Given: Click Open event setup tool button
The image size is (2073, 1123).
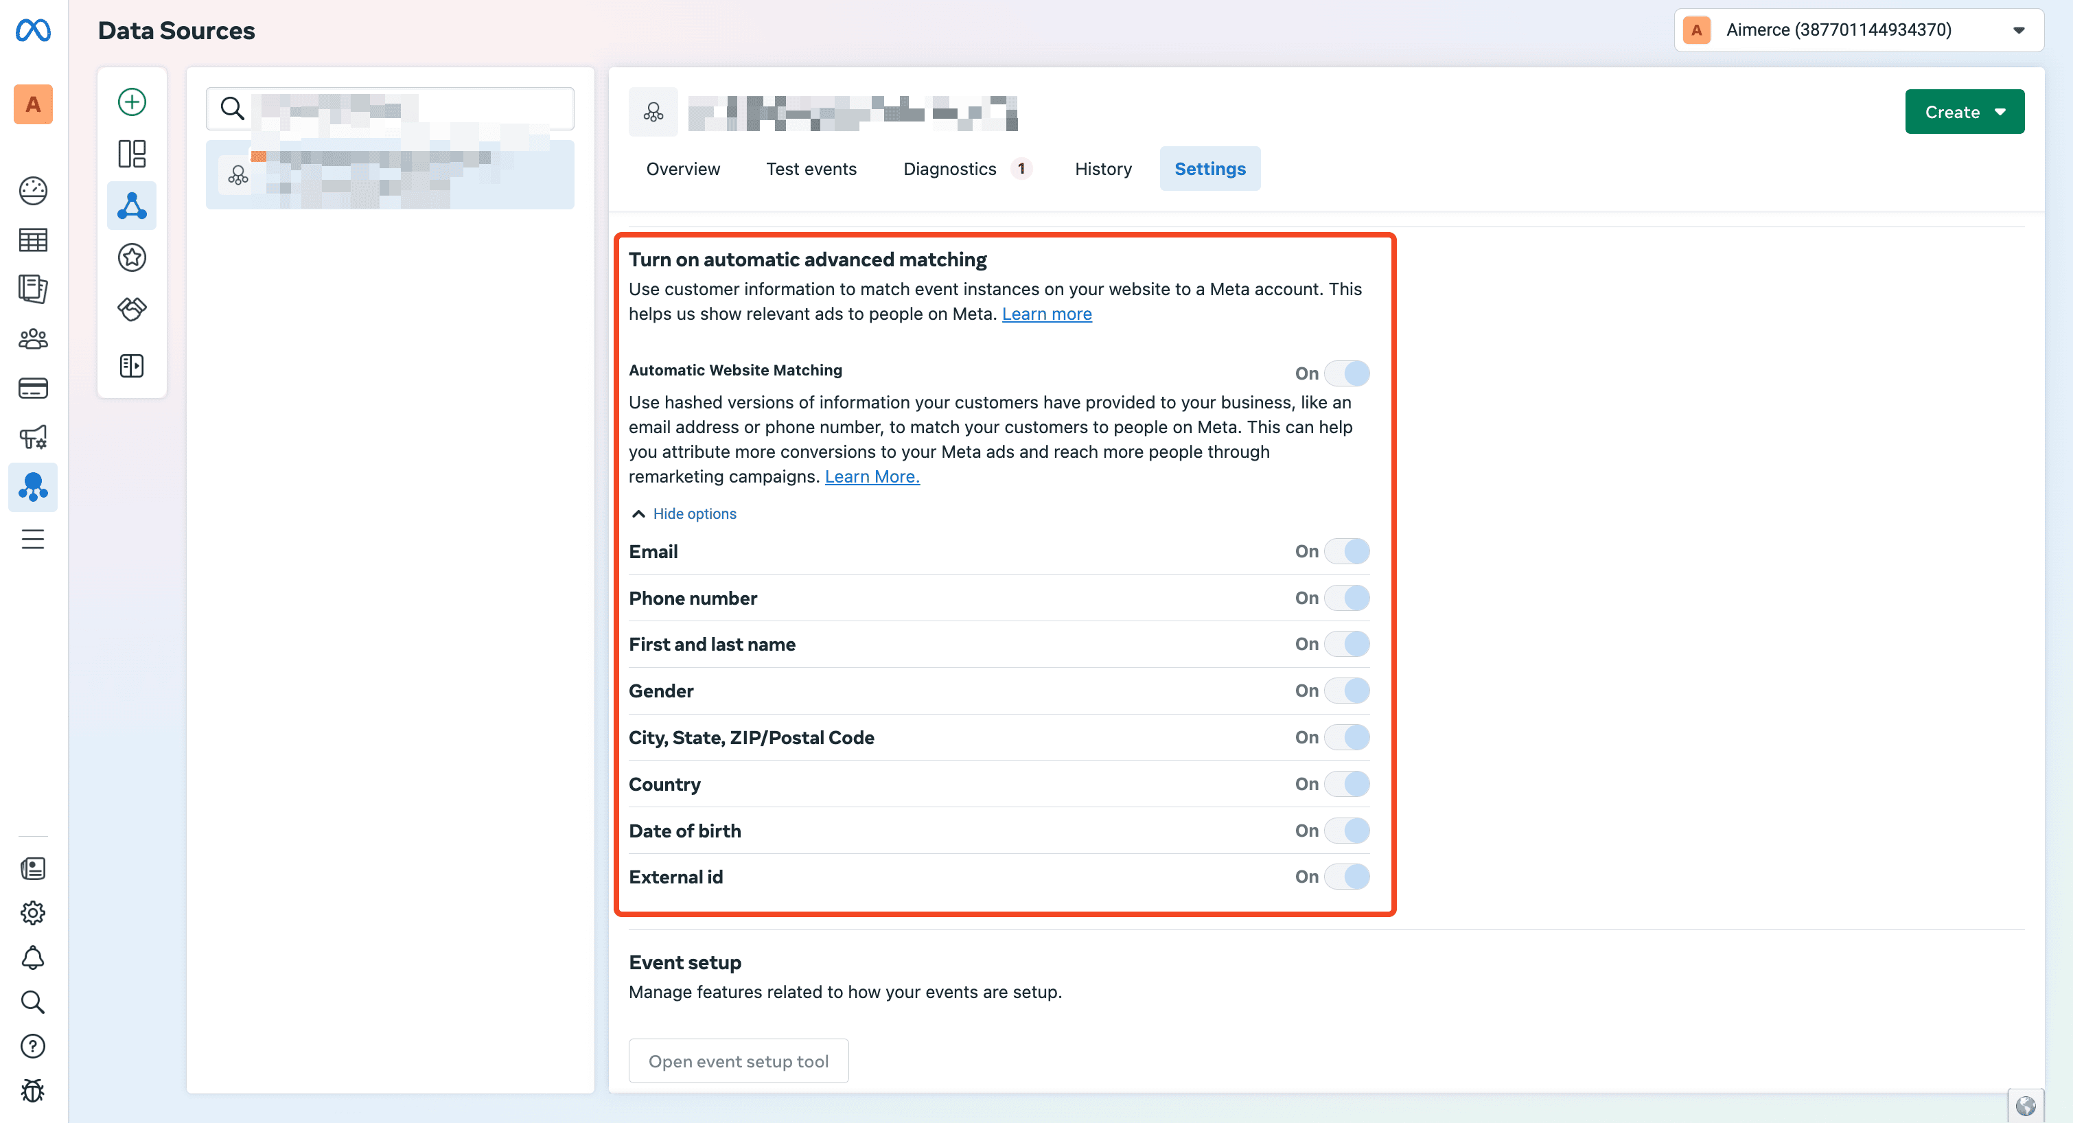Looking at the screenshot, I should tap(738, 1061).
